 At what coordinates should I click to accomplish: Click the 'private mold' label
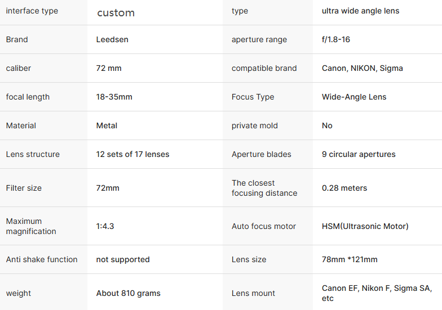click(x=254, y=125)
